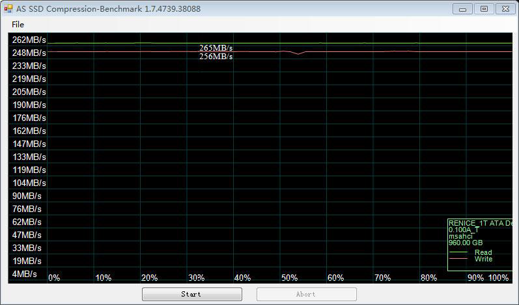Maximize the benchmark window
519x305 pixels.
(484, 9)
